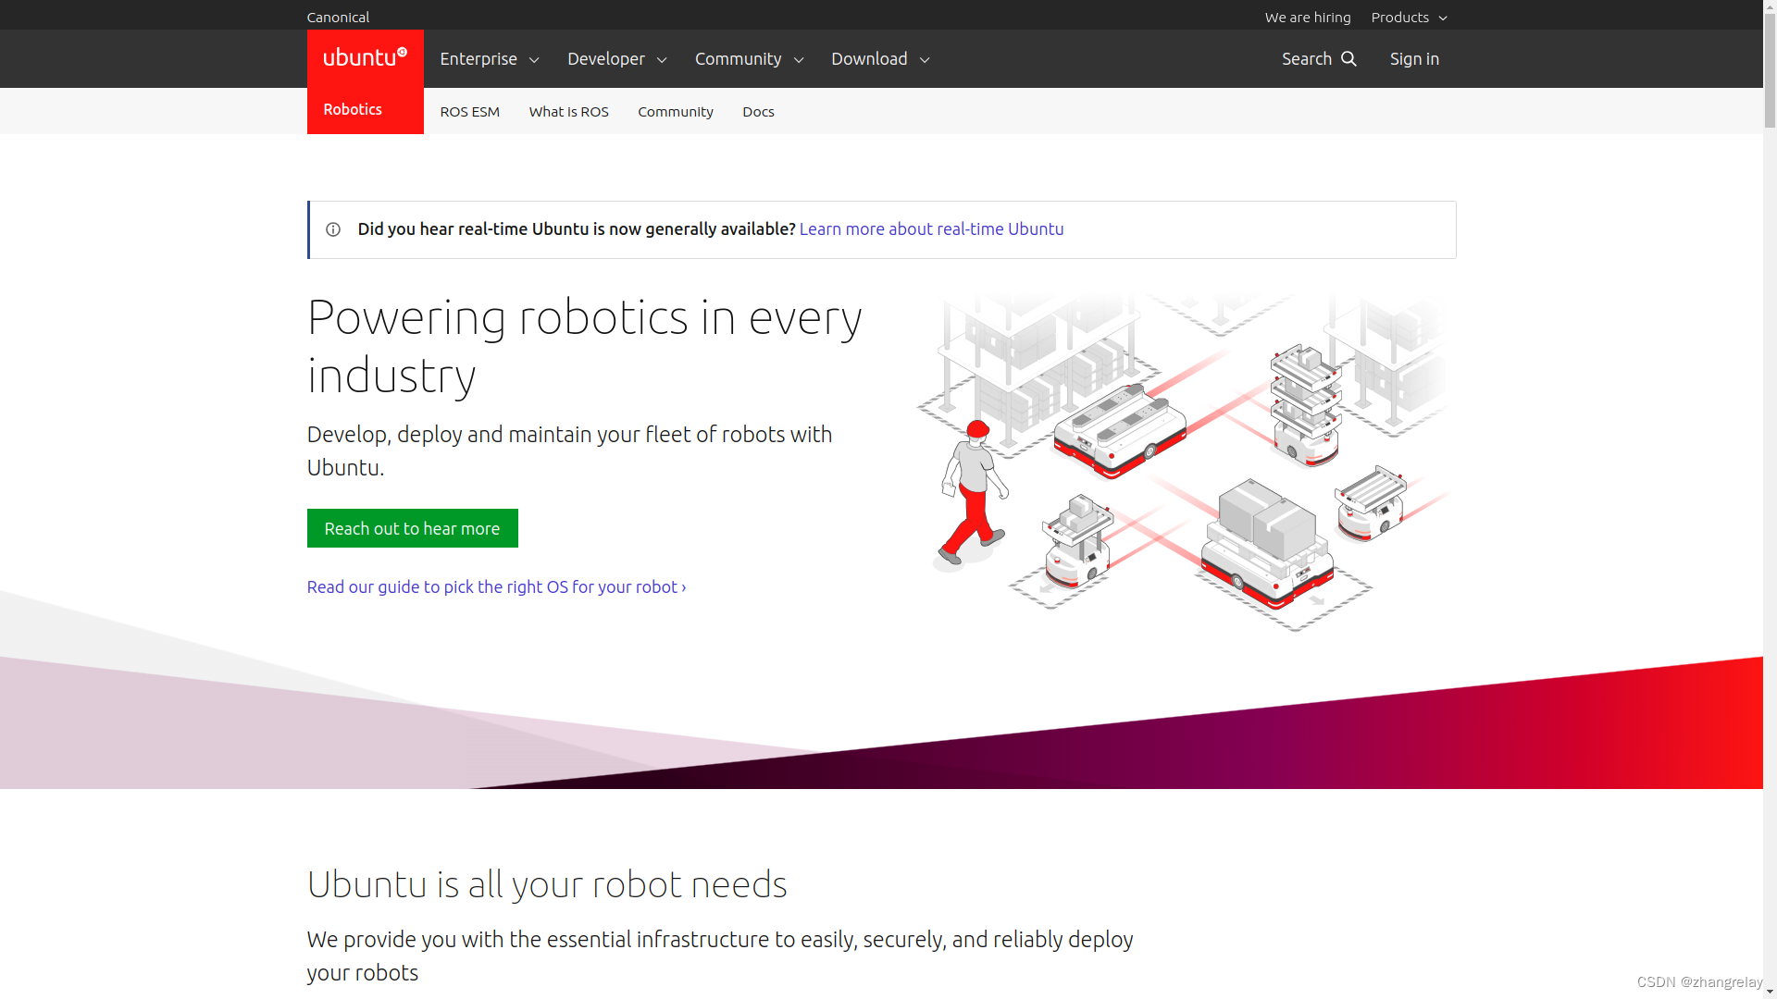Image resolution: width=1777 pixels, height=999 pixels.
Task: Expand the Enterprise dropdown menu
Action: pos(489,59)
